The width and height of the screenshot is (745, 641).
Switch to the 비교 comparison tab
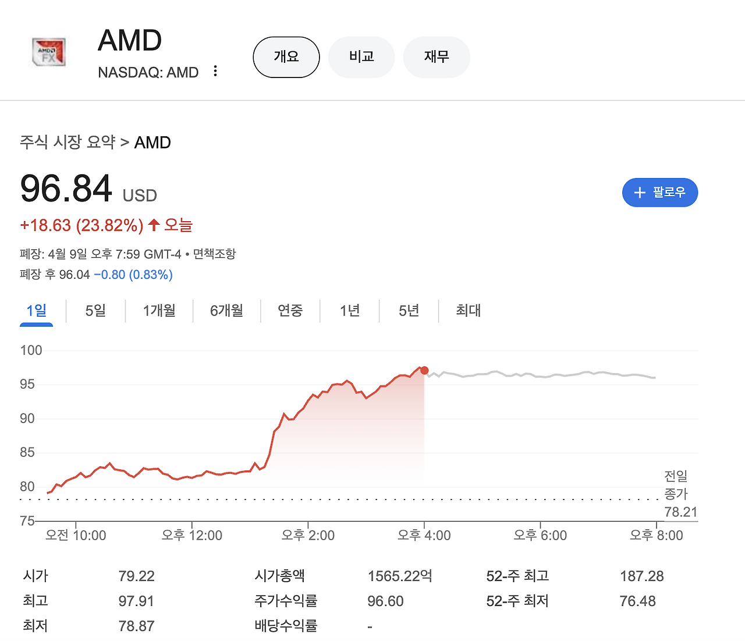(361, 57)
